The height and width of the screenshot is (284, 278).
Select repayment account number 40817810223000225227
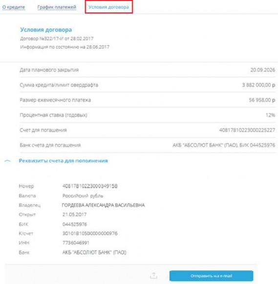pos(247,130)
